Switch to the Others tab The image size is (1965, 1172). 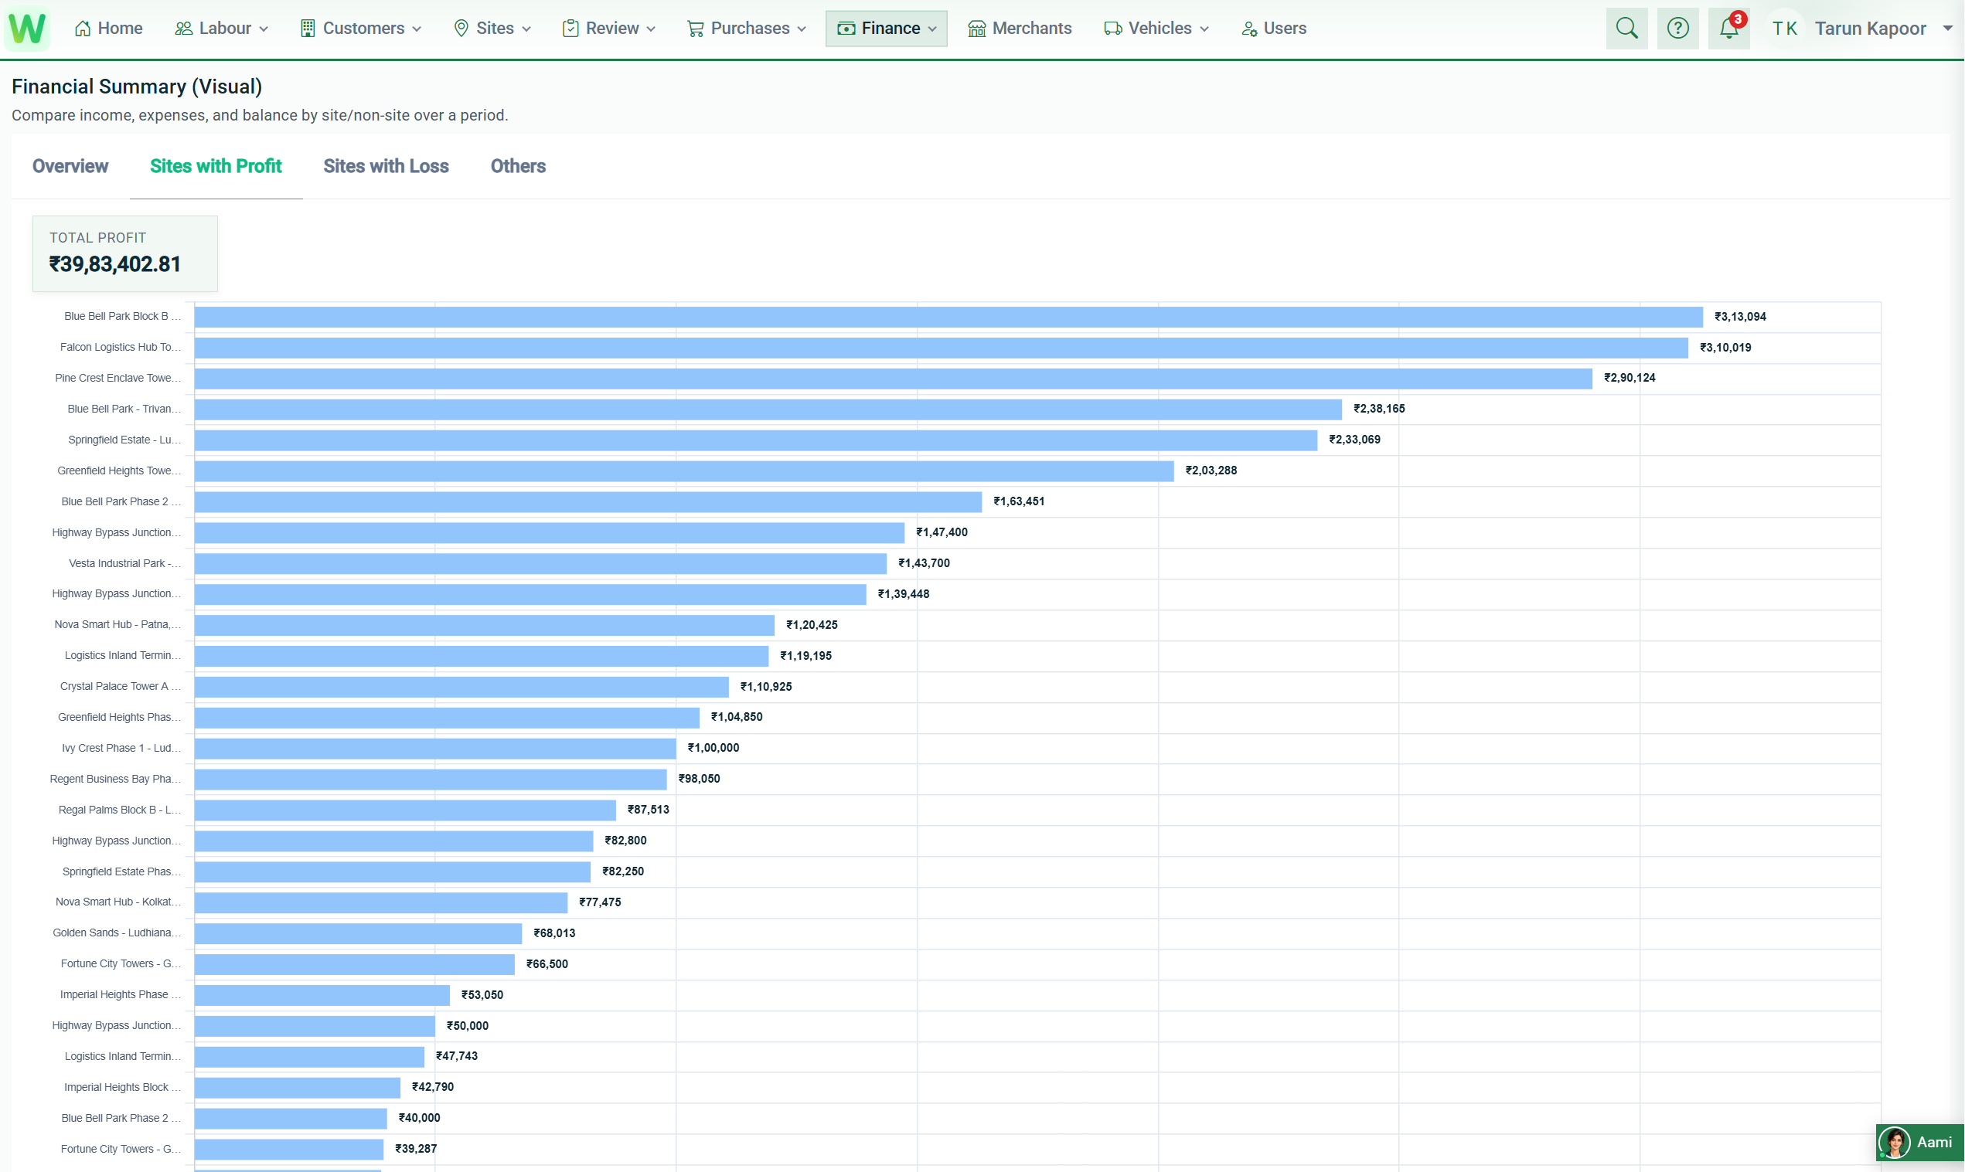click(x=519, y=166)
